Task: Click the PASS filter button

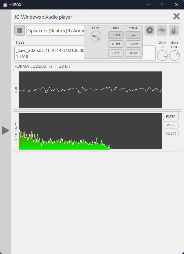Action: pos(171,125)
